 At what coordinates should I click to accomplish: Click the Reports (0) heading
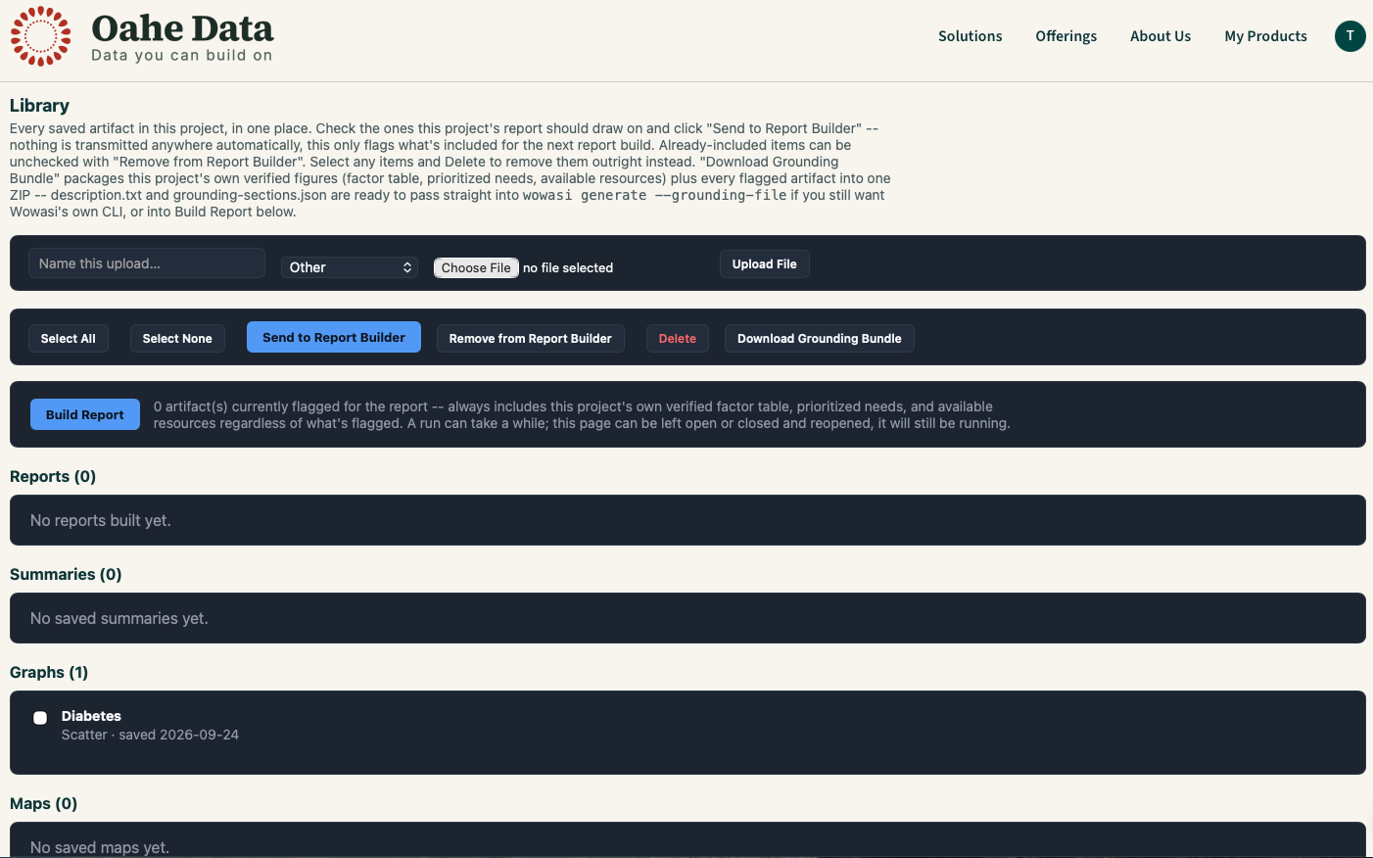point(53,477)
